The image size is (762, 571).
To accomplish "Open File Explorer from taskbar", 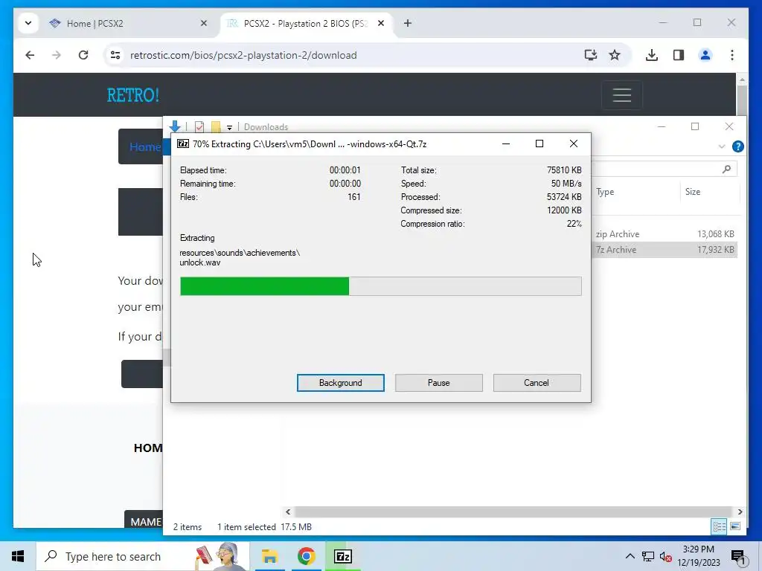I will click(269, 556).
